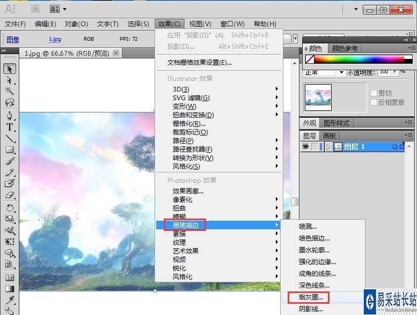This screenshot has width=417, height=315.
Task: Switch to the 图形样式 tab
Action: point(336,123)
